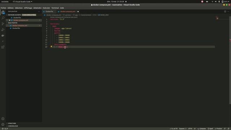The height and width of the screenshot is (130, 231).
Task: Open the Visual Studio Code app menu dropdown
Action: (22, 1)
